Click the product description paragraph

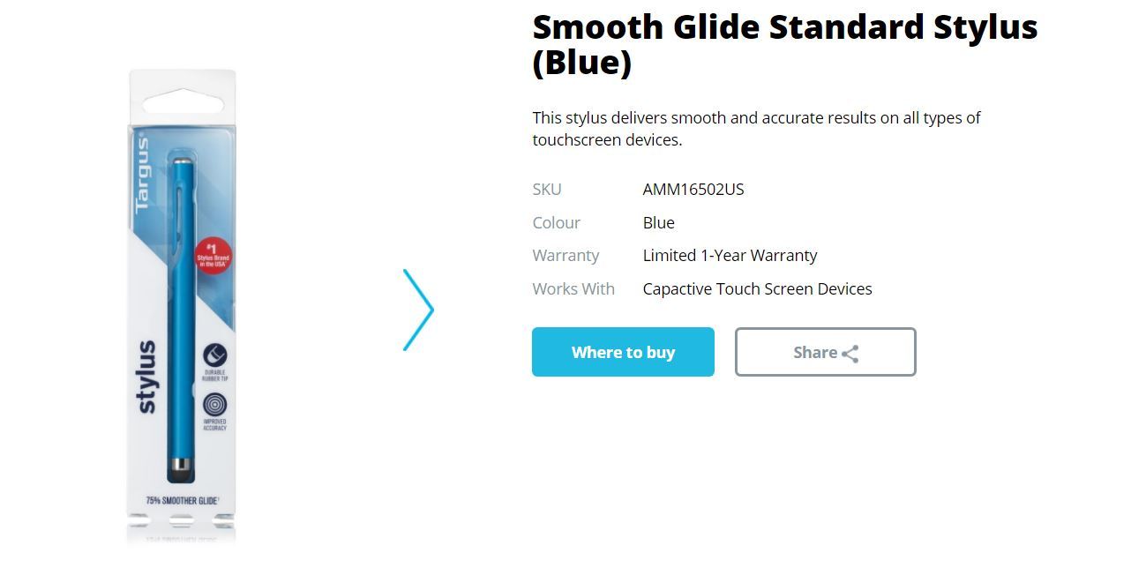(x=756, y=129)
